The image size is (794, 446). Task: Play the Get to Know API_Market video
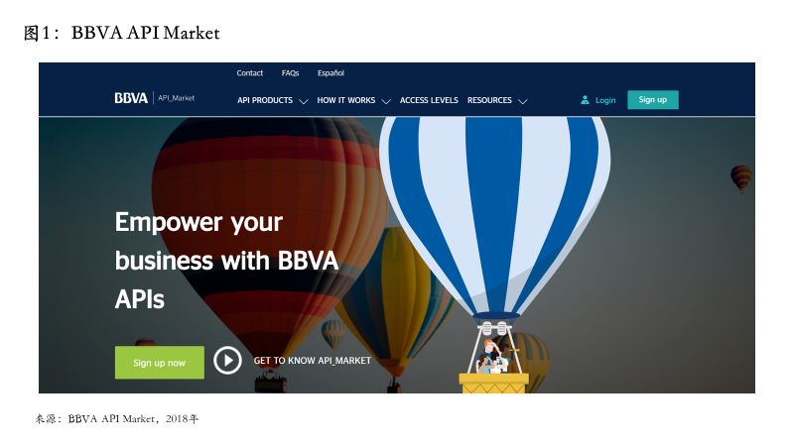click(227, 361)
